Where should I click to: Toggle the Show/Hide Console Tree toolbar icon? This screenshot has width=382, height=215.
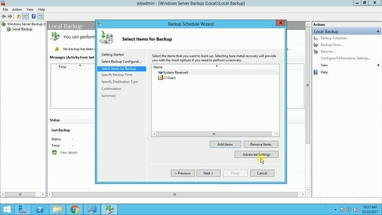pos(25,16)
